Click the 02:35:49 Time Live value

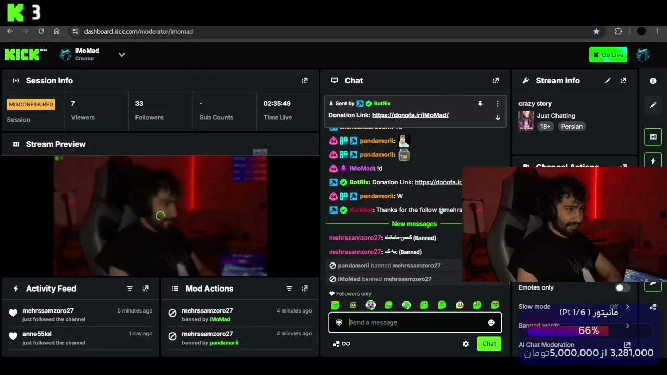[277, 104]
